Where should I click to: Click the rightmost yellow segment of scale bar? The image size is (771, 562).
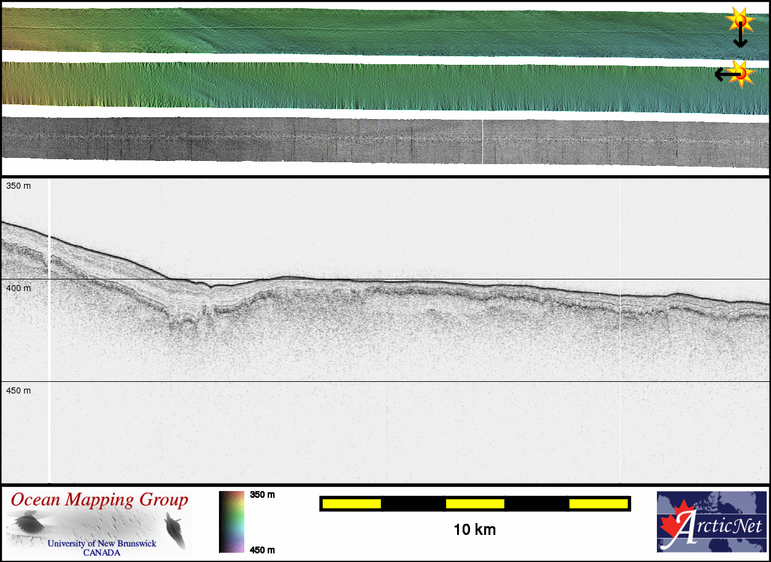tap(598, 504)
